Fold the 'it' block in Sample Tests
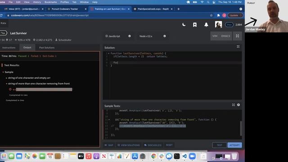The height and width of the screenshot is (162, 288). point(109,120)
